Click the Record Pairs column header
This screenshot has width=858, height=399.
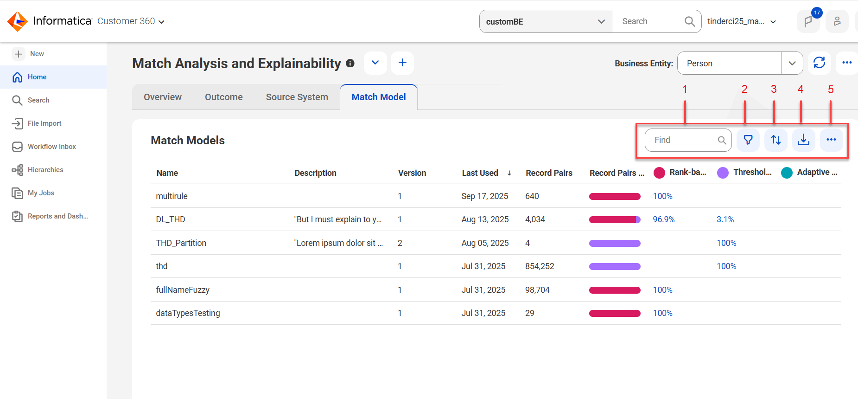tap(549, 173)
